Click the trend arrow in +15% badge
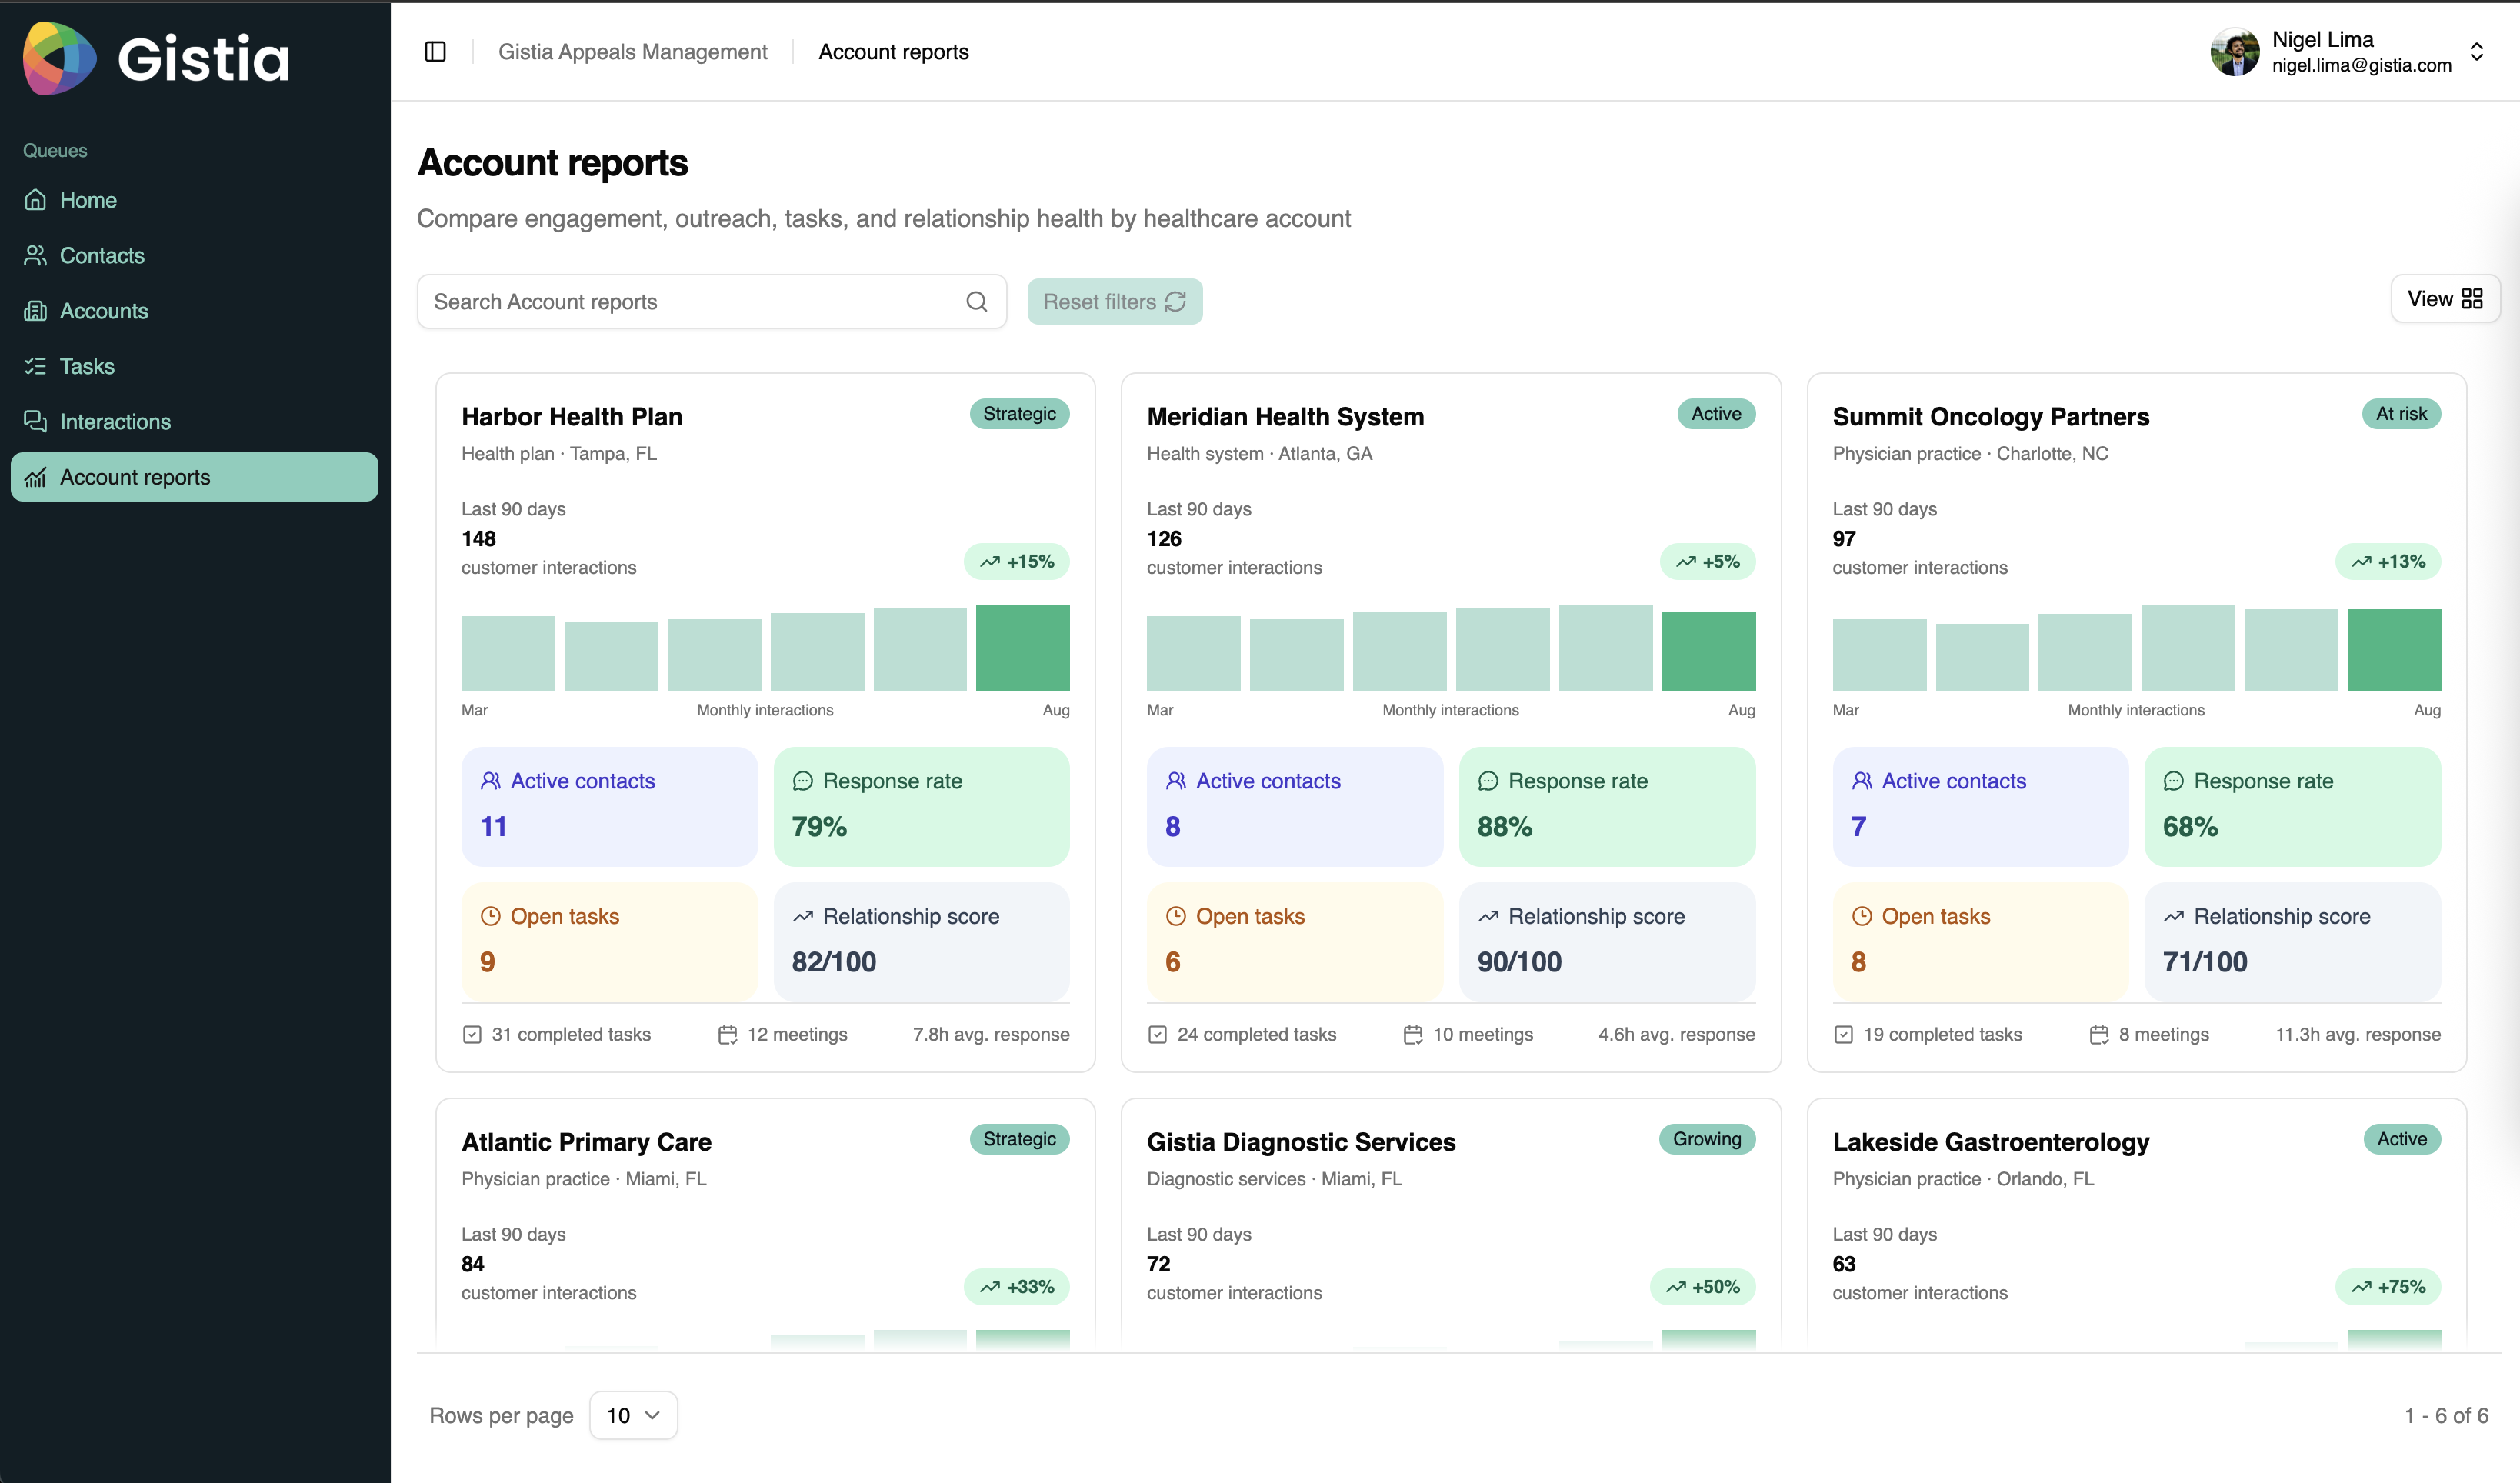The height and width of the screenshot is (1483, 2520). click(990, 562)
